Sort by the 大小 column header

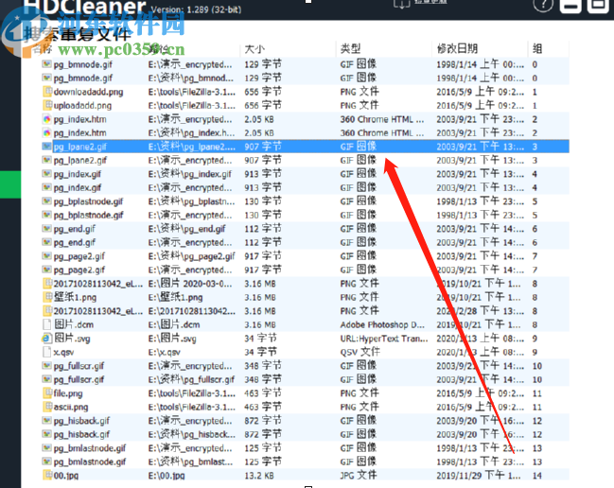click(254, 49)
